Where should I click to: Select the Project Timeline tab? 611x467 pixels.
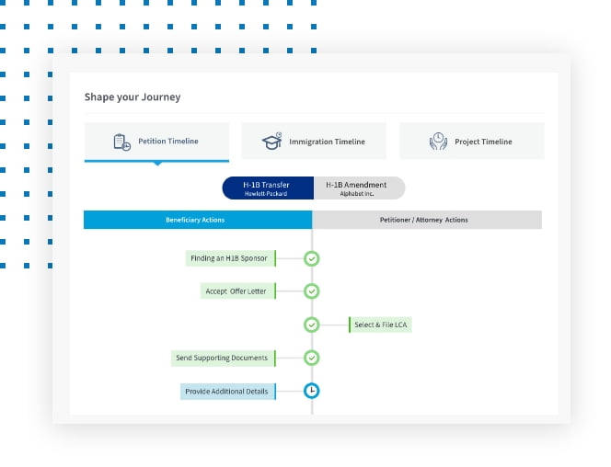471,142
